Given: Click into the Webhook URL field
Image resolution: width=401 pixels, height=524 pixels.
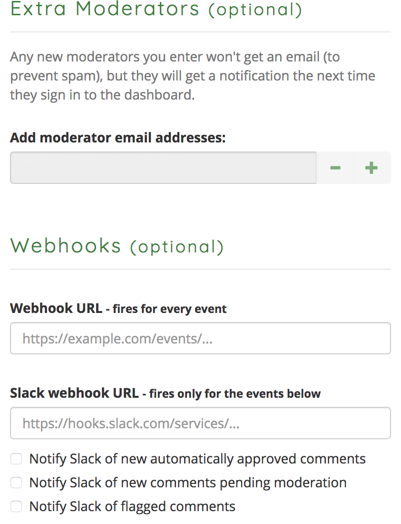Looking at the screenshot, I should pyautogui.click(x=200, y=338).
